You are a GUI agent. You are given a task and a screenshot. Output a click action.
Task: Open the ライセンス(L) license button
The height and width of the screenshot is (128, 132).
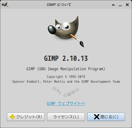(x=66, y=117)
